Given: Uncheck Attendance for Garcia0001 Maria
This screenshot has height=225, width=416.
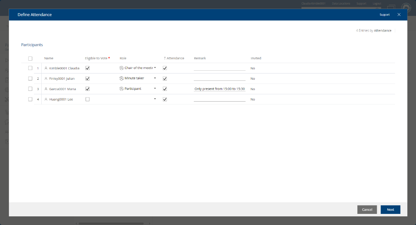Looking at the screenshot, I should (165, 89).
